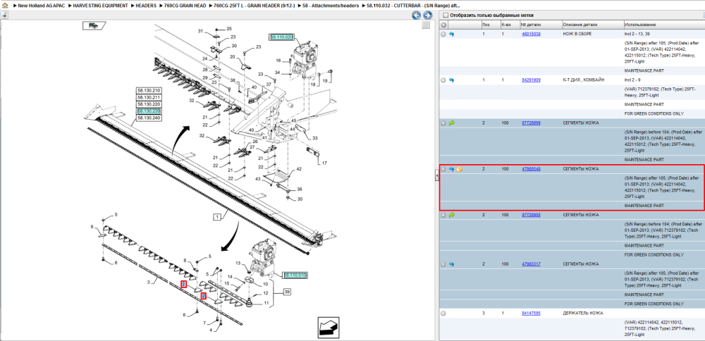Open HARVESTING EQUIPMENT breadcrumb

coord(100,6)
